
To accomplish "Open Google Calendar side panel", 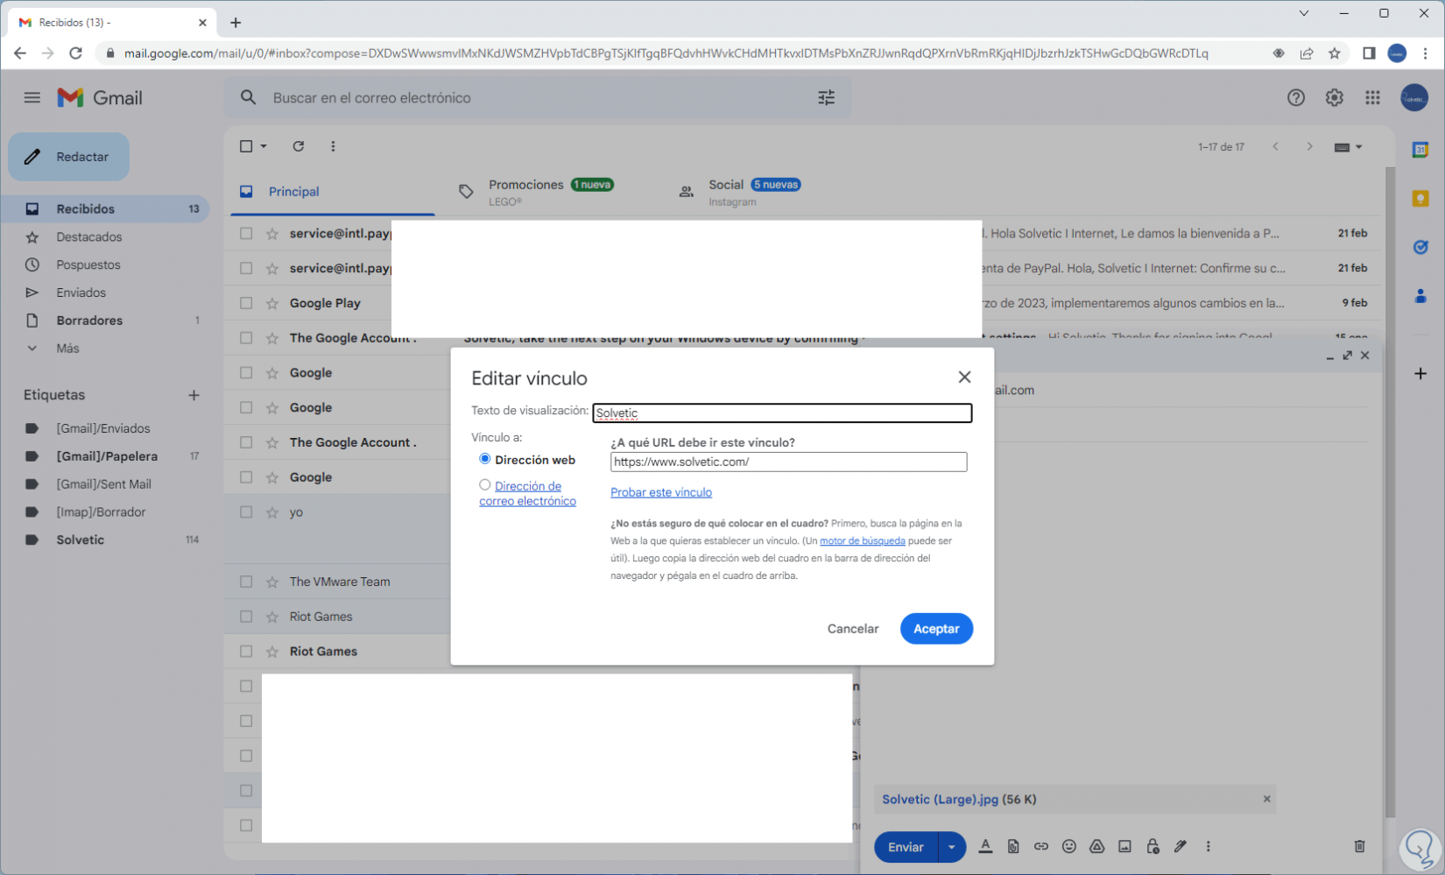I will pyautogui.click(x=1420, y=150).
